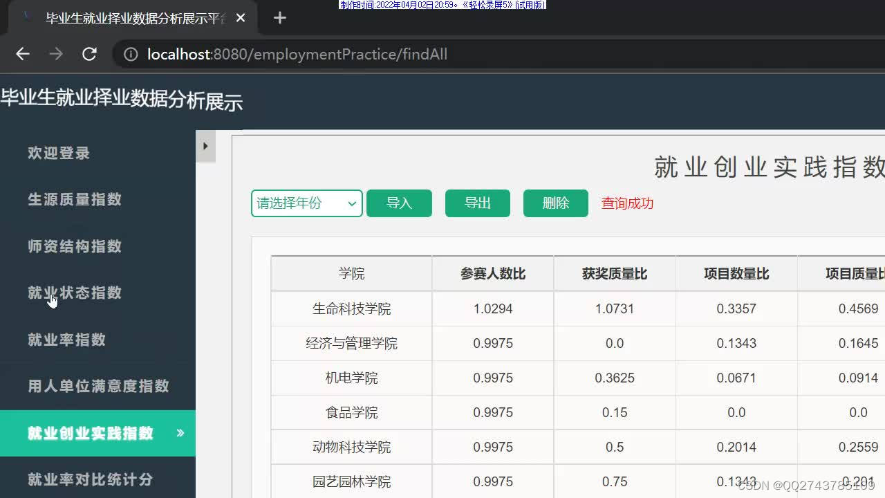
Task: Click value 1.0294 in 生命科技学院 row
Action: (493, 308)
